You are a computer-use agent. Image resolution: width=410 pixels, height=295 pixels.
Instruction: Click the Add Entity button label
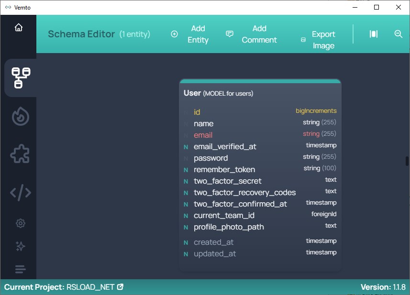click(x=198, y=34)
